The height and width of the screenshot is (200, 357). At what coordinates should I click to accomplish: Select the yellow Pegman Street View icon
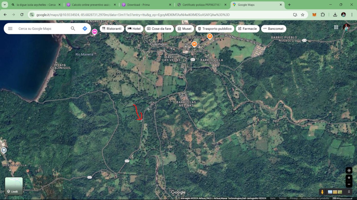coord(322,192)
